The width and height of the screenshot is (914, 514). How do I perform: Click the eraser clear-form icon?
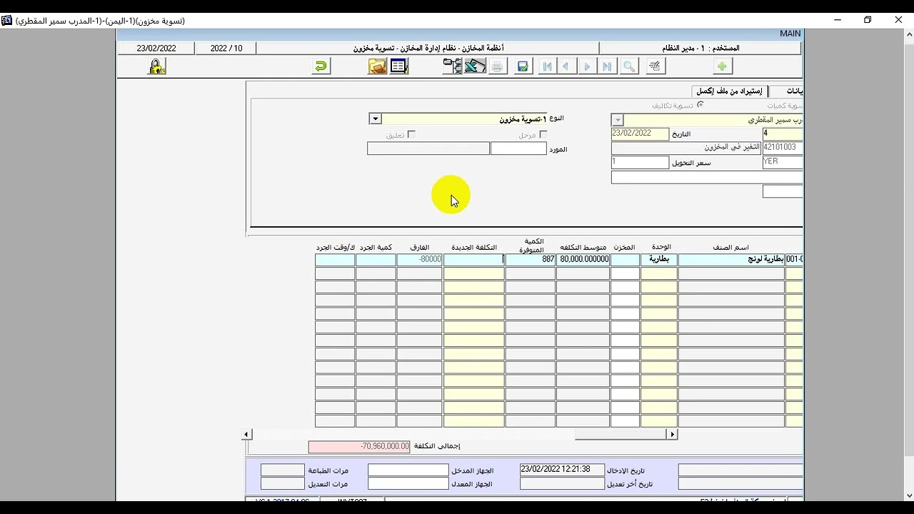coord(655,66)
